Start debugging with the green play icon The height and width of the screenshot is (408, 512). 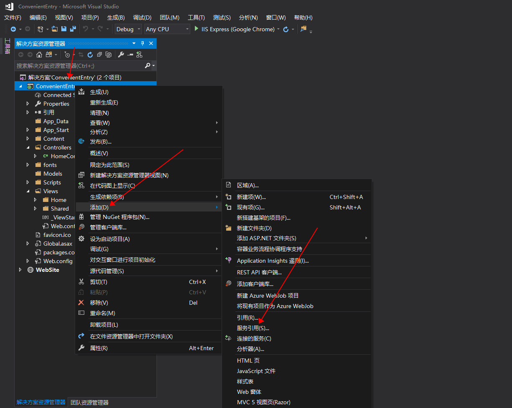[197, 29]
